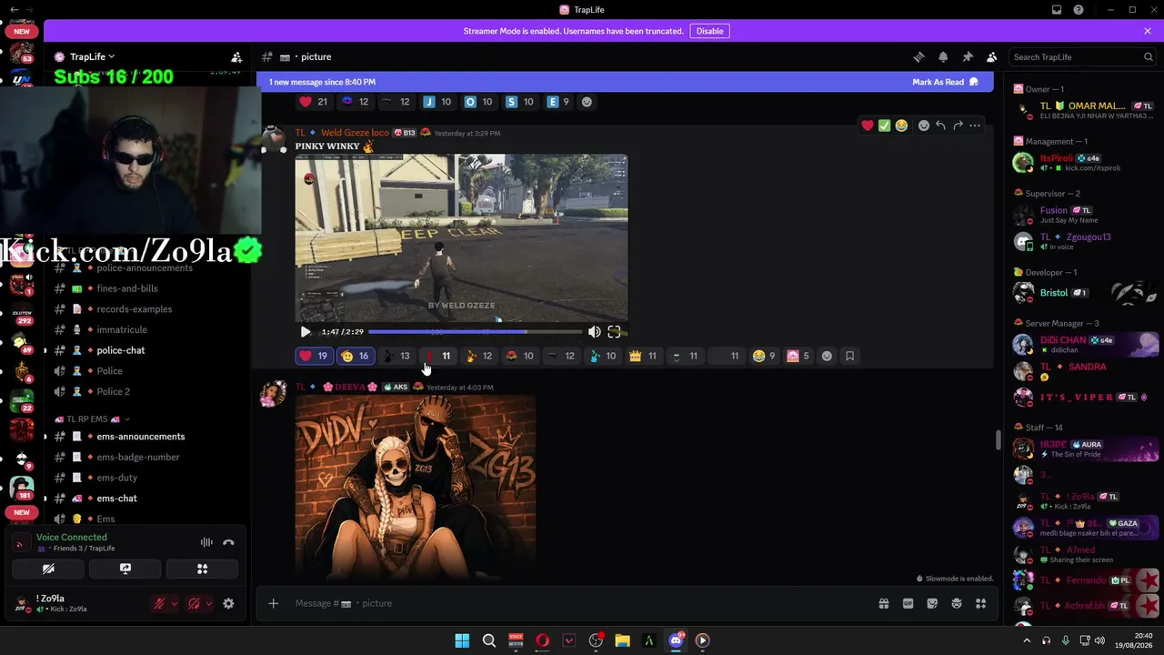
Task: Open more options for hovered message
Action: [975, 126]
